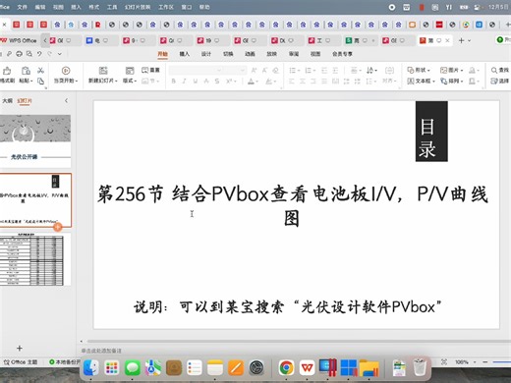Click the notes area placeholder text
This screenshot has height=383, width=511.
click(101, 351)
